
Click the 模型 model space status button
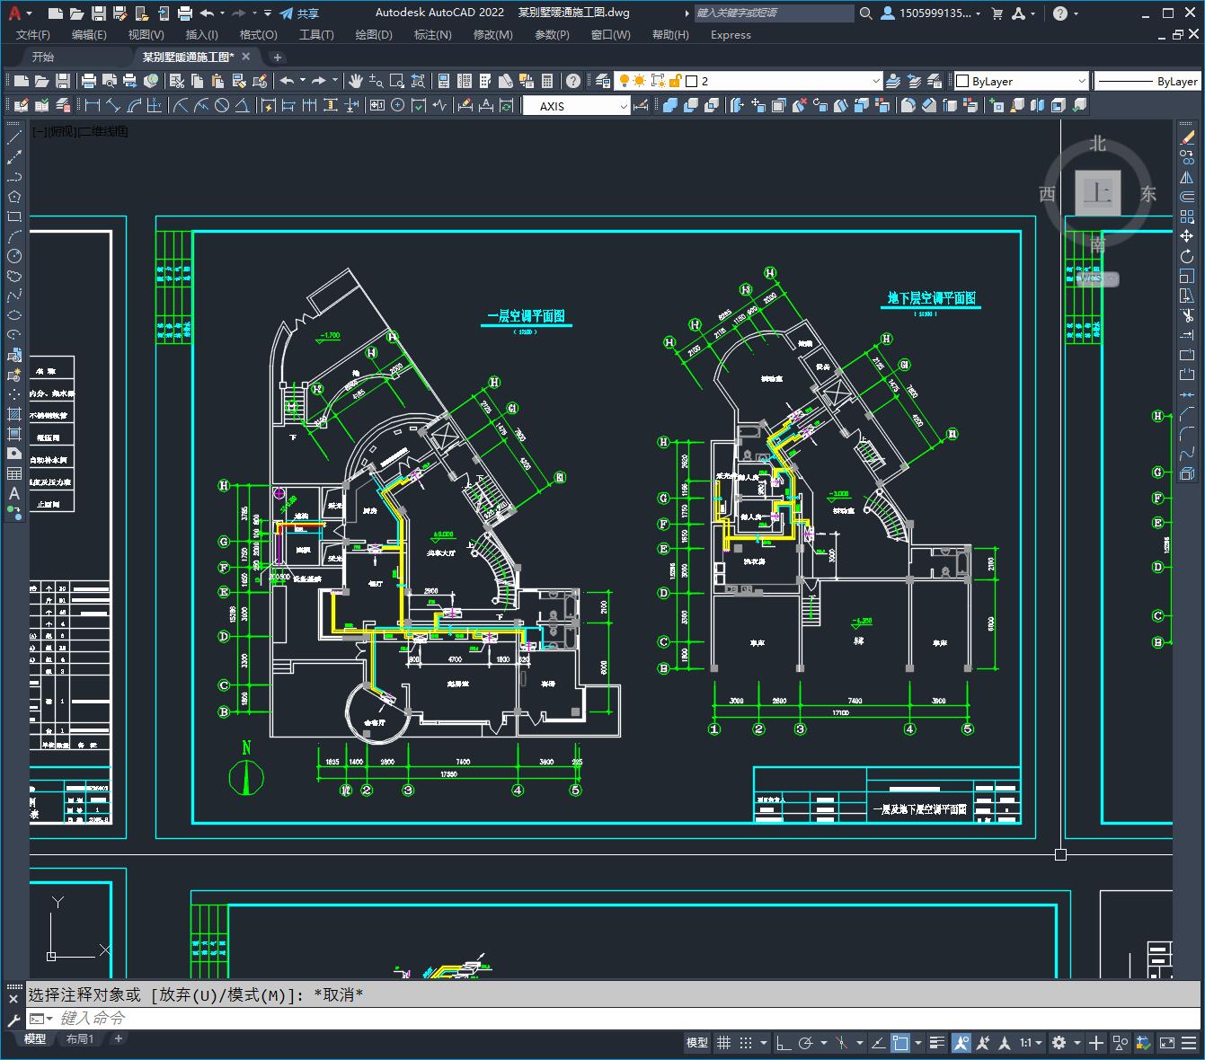[697, 1043]
